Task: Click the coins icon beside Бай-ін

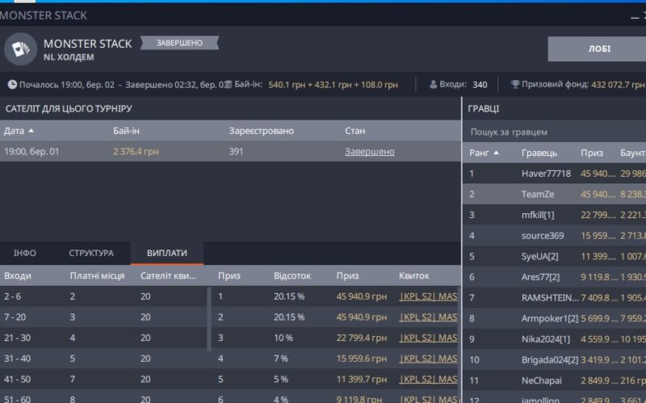Action: click(228, 85)
